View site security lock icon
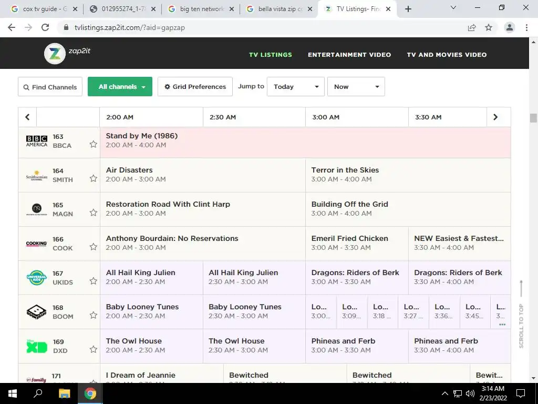This screenshot has height=404, width=538. (66, 27)
